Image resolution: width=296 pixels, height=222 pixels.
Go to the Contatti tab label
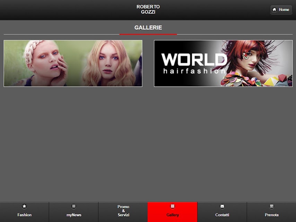(222, 215)
